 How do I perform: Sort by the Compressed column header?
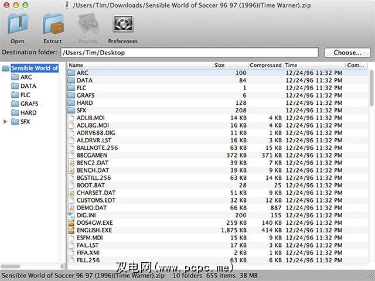pyautogui.click(x=265, y=65)
